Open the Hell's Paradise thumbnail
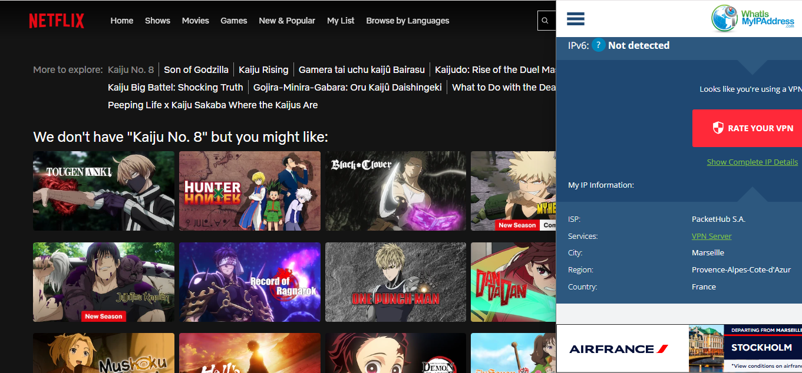This screenshot has height=373, width=802. tap(250, 353)
